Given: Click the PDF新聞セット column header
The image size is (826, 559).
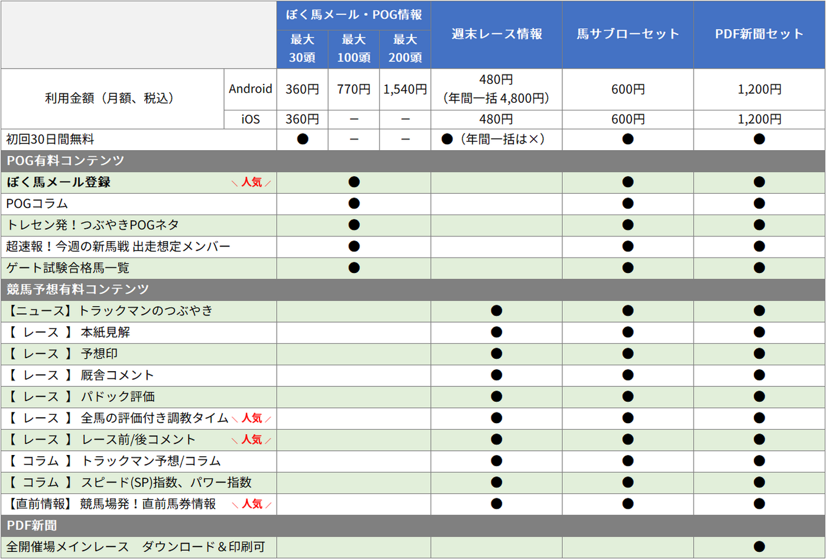Looking at the screenshot, I should coord(759,34).
